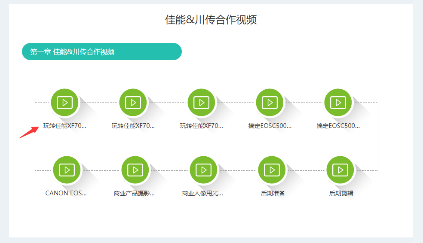
Task: Click the 后期剪辑 lesson title text
Action: pos(341,193)
